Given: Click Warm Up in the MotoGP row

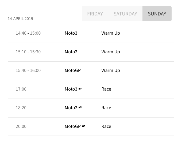Looking at the screenshot, I should 111,71.
